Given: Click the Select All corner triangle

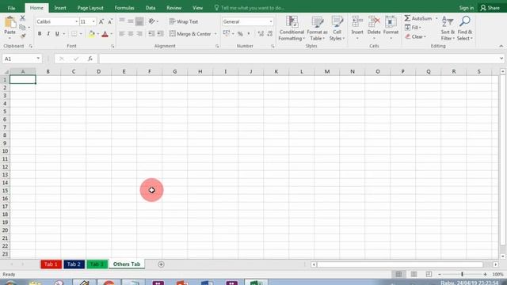Looking at the screenshot, I should 6,71.
